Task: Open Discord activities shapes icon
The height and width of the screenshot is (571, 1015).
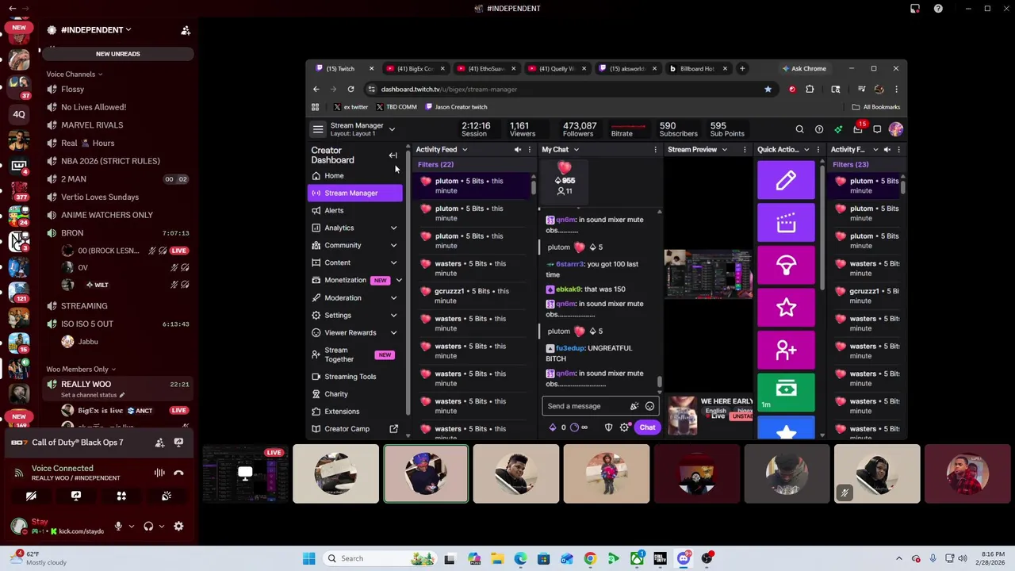Action: coord(121,496)
